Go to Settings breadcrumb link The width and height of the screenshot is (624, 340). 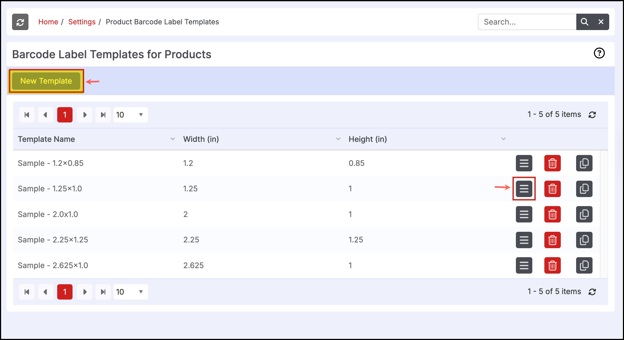click(82, 22)
